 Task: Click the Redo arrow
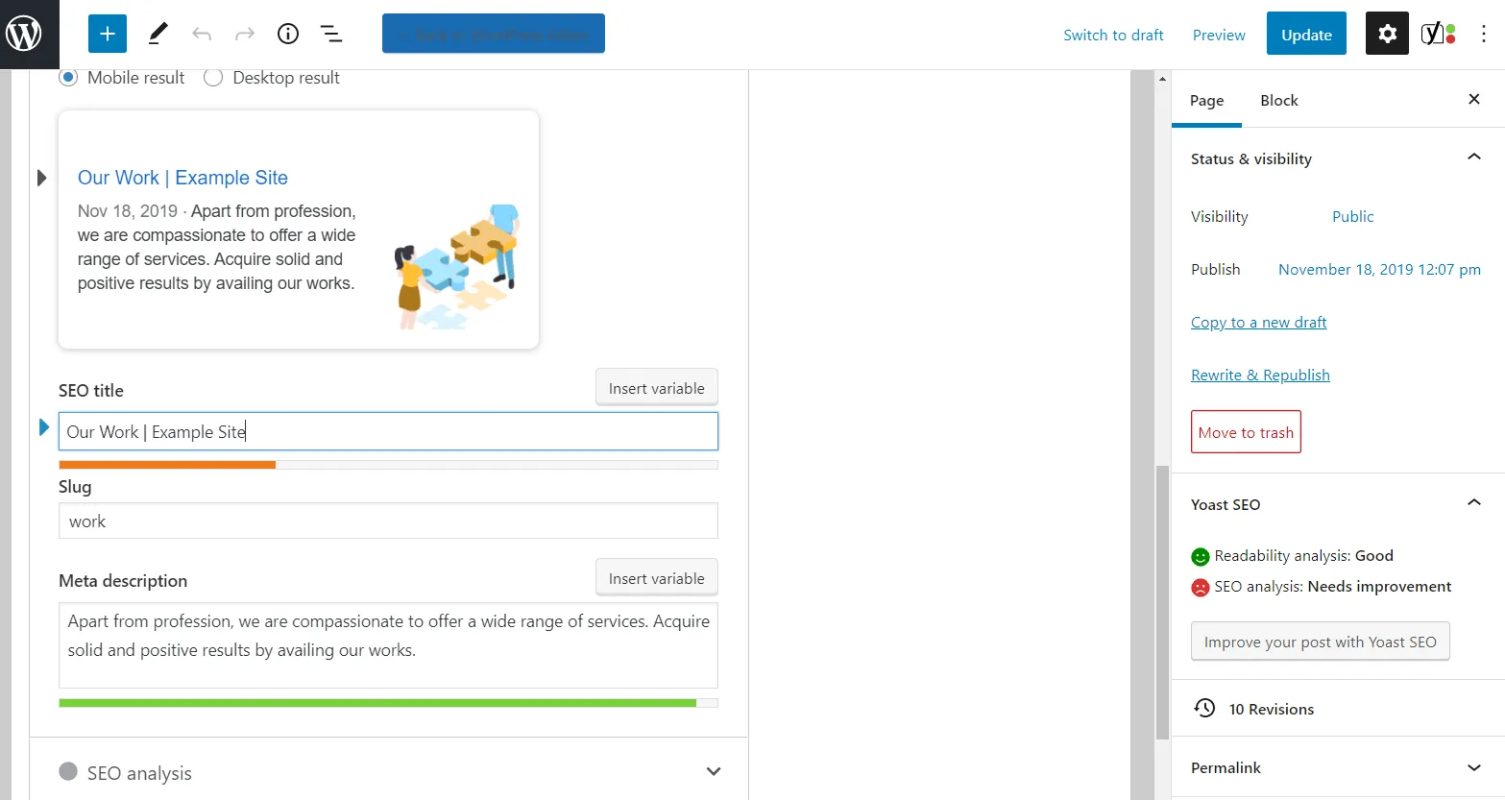[x=245, y=35]
